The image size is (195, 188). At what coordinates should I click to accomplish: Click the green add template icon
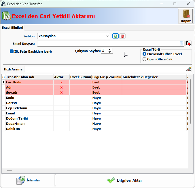[x=116, y=36]
